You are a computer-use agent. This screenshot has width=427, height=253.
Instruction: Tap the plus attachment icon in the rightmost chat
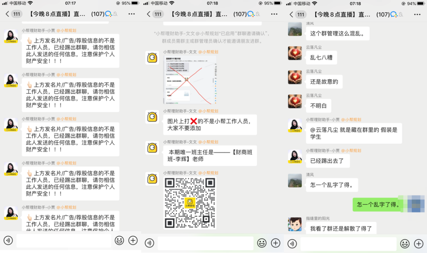click(418, 244)
